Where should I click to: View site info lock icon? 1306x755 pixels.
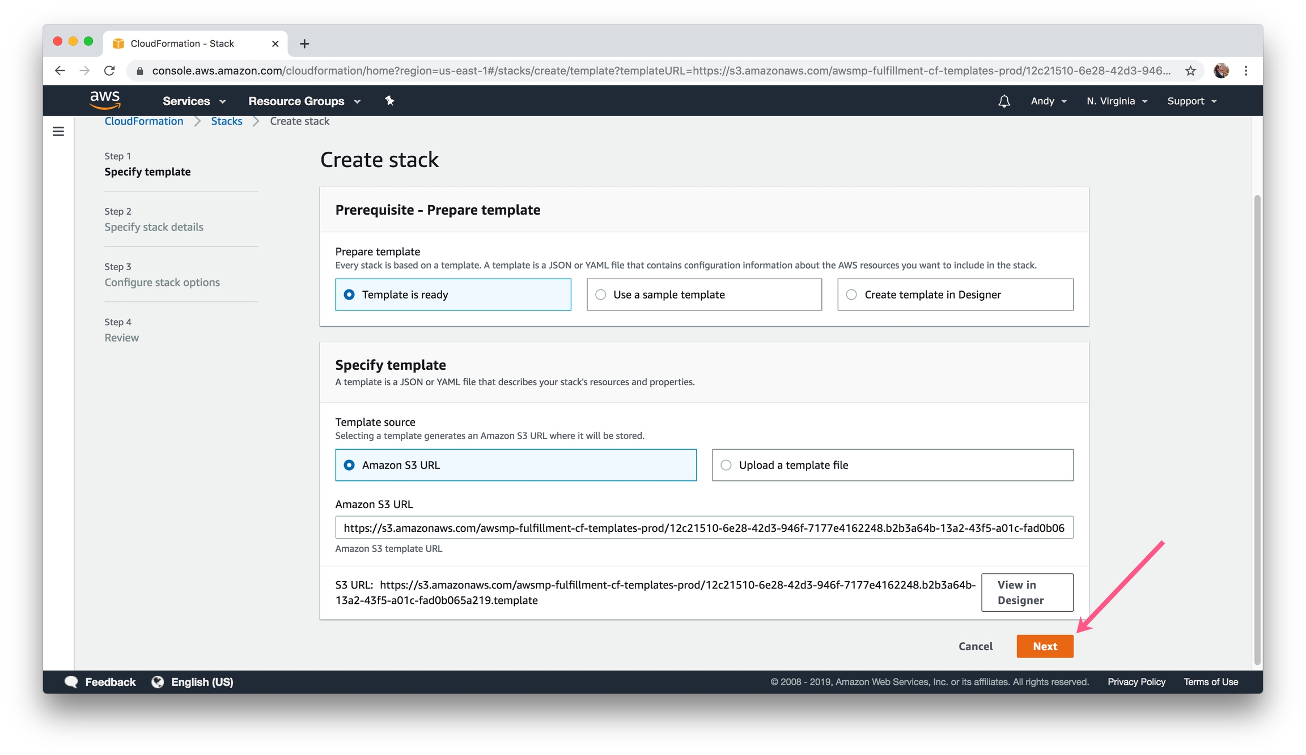[x=139, y=71]
